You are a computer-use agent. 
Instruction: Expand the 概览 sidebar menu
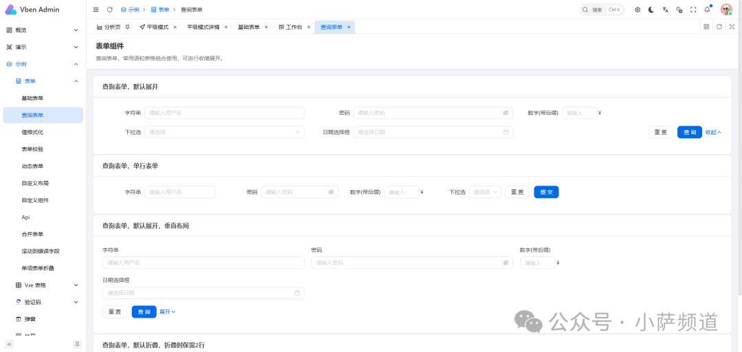pos(43,30)
